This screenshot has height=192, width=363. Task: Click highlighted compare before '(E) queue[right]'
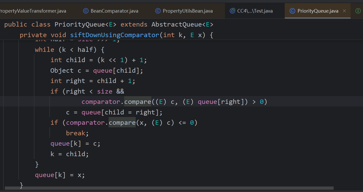pyautogui.click(x=138, y=102)
